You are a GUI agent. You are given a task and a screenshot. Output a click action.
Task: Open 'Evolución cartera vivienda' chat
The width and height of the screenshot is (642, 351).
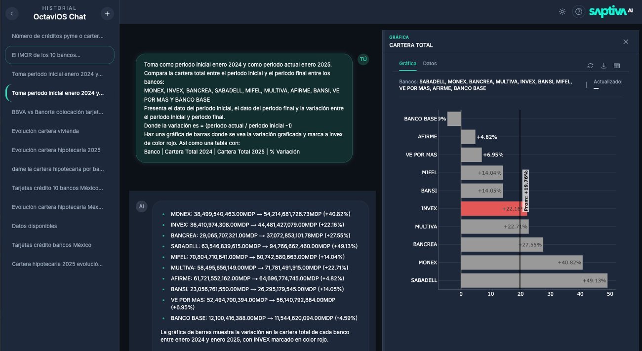pyautogui.click(x=45, y=131)
